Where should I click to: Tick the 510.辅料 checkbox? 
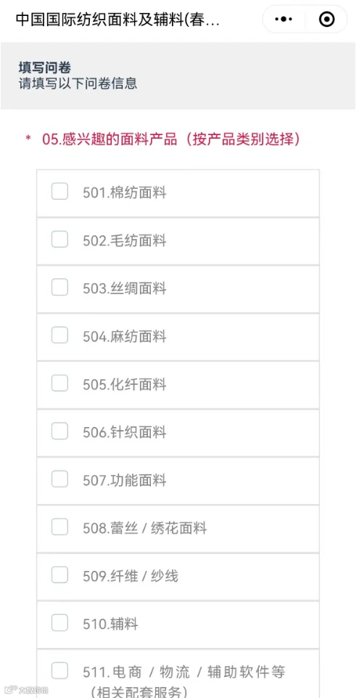(x=59, y=622)
